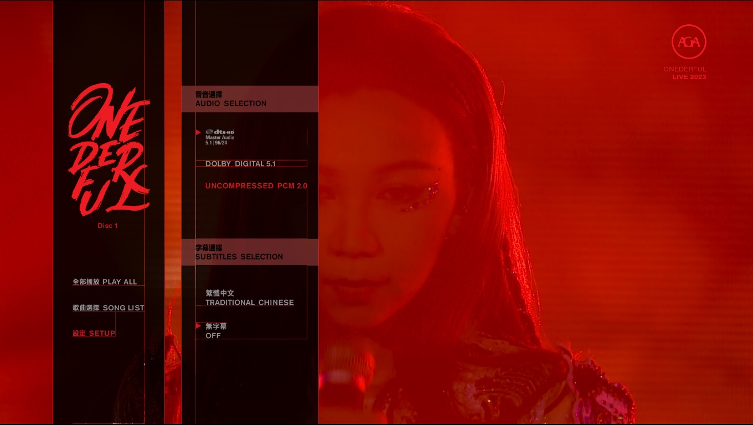
Task: Click the red arrow marker beside dts-HD
Action: pos(198,132)
